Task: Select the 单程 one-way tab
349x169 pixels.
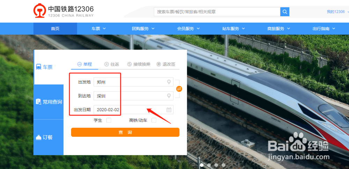Action: (x=84, y=64)
